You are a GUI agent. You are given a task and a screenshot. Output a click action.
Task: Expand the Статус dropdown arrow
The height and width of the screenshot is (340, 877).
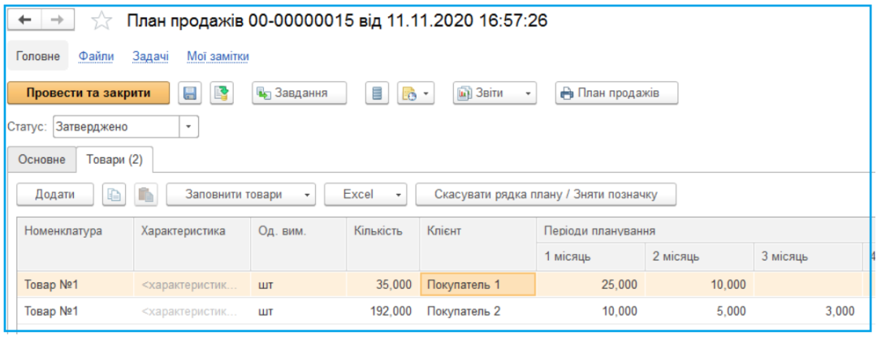(x=188, y=127)
